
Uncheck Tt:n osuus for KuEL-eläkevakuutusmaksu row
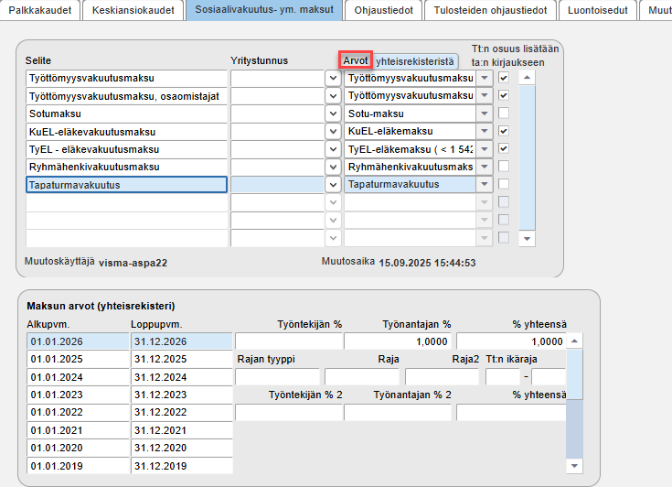(504, 131)
